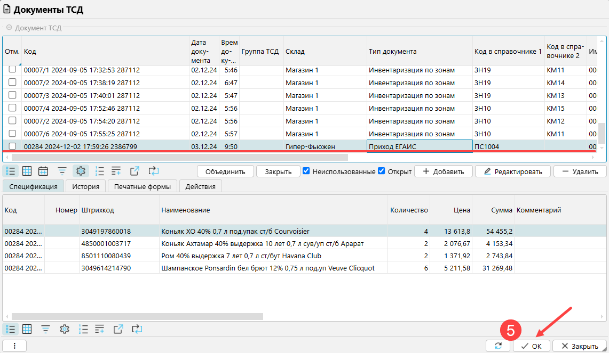This screenshot has height=353, width=609.
Task: Select the Коньяк Ахтамар specification row
Action: pos(262,244)
